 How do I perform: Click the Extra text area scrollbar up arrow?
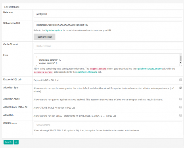pyautogui.click(x=181, y=55)
